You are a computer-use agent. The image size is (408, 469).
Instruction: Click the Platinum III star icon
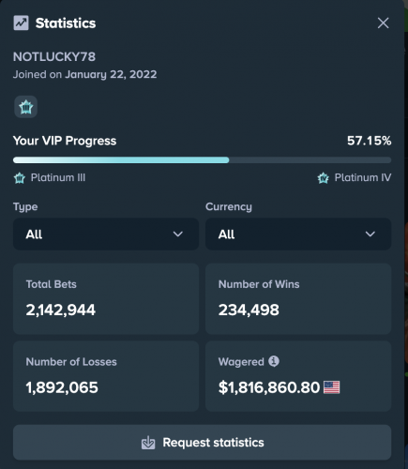[20, 178]
